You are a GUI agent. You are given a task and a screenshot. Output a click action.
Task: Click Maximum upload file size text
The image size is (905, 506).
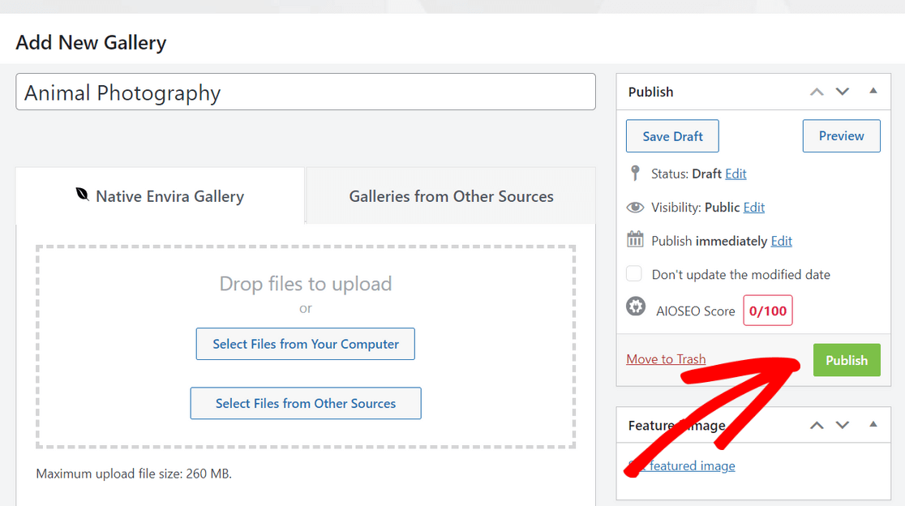point(134,474)
